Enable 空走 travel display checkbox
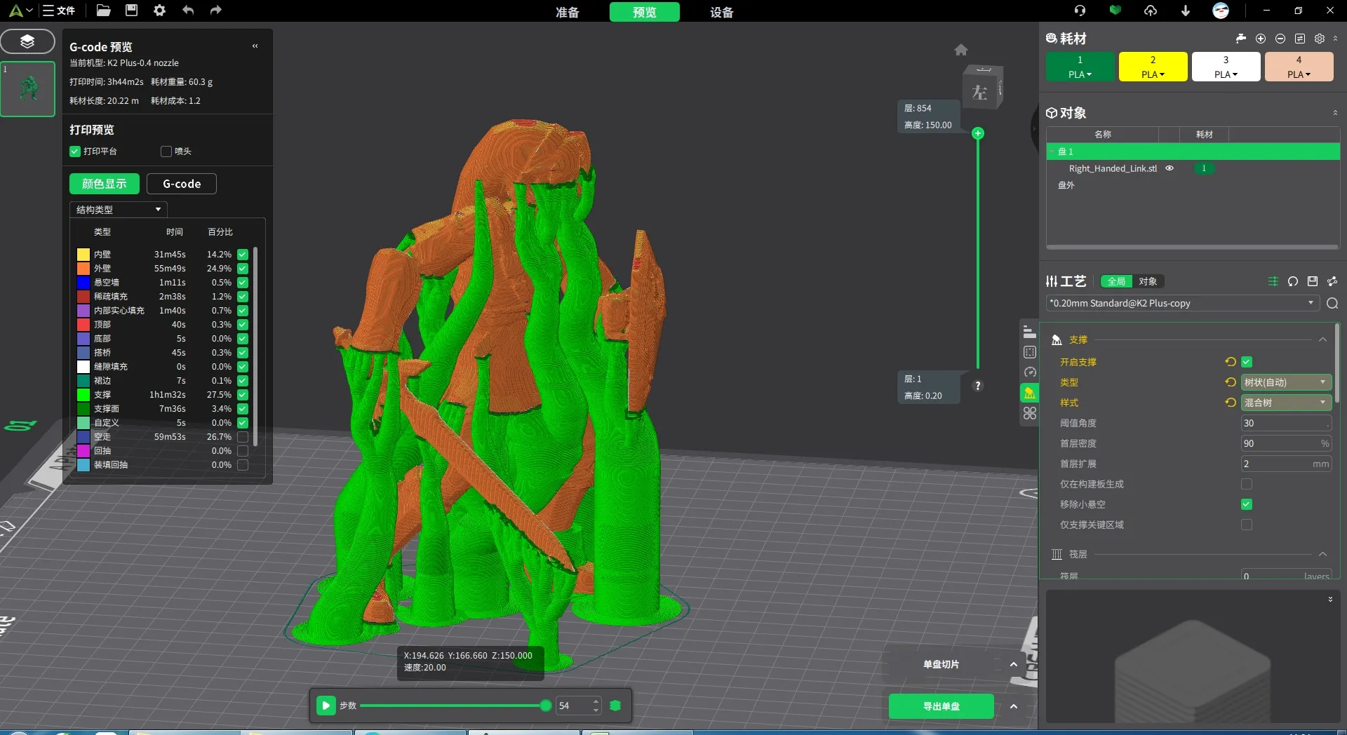1347x735 pixels. (243, 437)
